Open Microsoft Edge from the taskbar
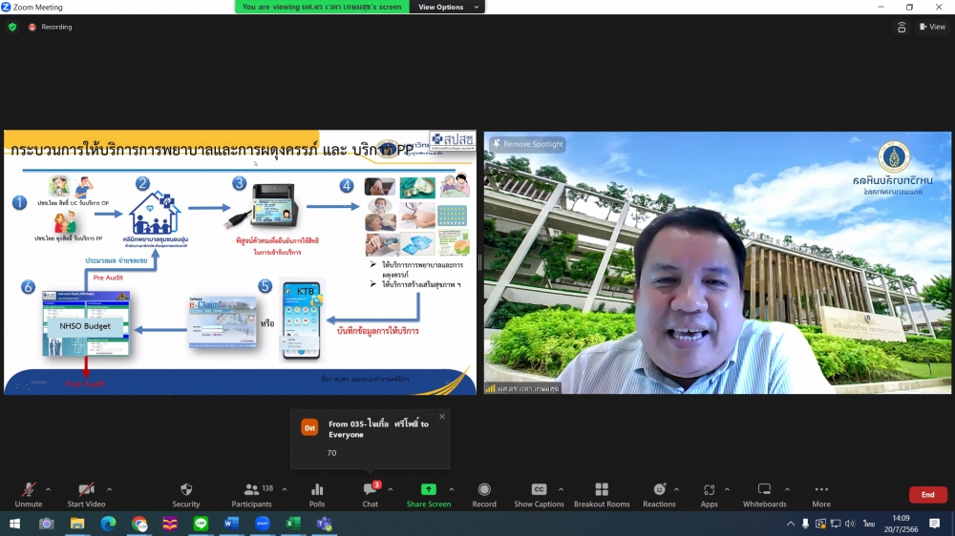 109,524
